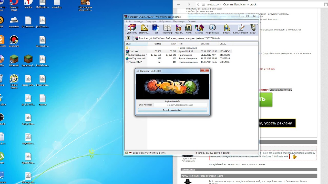This screenshot has height=184, width=328.
Task: Open the Информация (Info) toolbar icon
Action: [212, 29]
